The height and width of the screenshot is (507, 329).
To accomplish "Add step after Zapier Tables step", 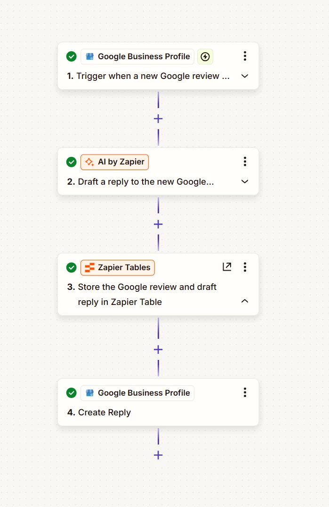I will click(x=158, y=350).
